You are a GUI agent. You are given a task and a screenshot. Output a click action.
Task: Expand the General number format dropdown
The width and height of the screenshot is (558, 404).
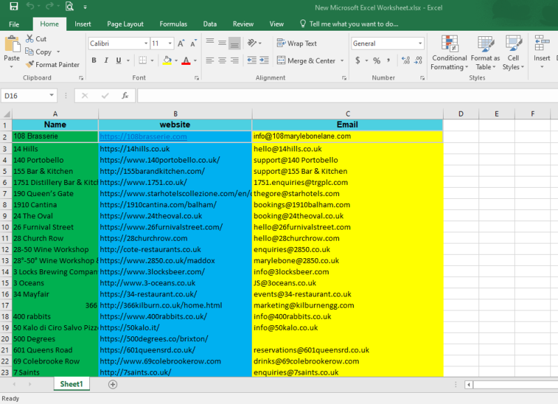pyautogui.click(x=421, y=43)
